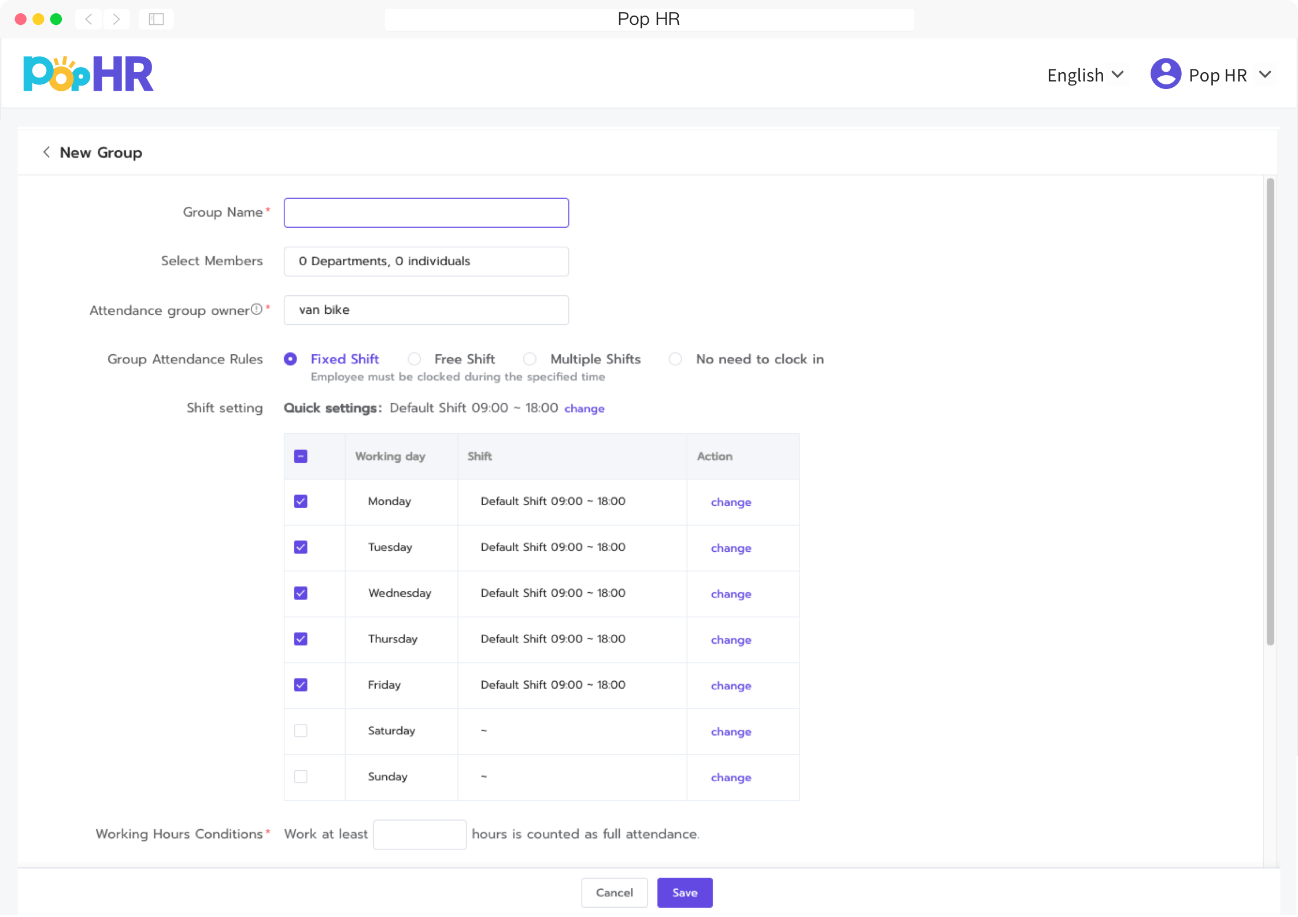
Task: Click the Work at least hours input
Action: pos(420,834)
